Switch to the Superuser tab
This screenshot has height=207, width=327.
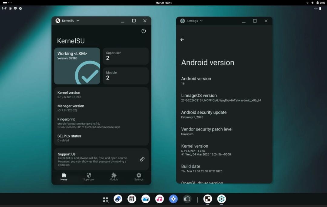(x=89, y=177)
